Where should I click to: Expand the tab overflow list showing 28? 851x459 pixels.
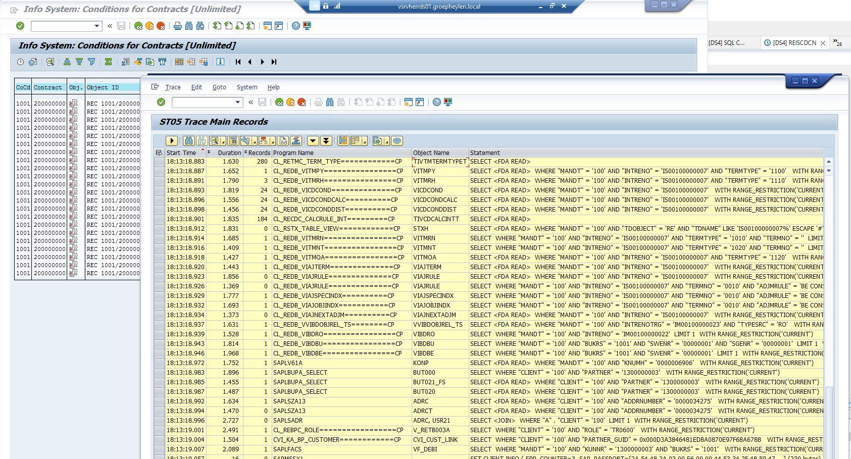coord(838,43)
